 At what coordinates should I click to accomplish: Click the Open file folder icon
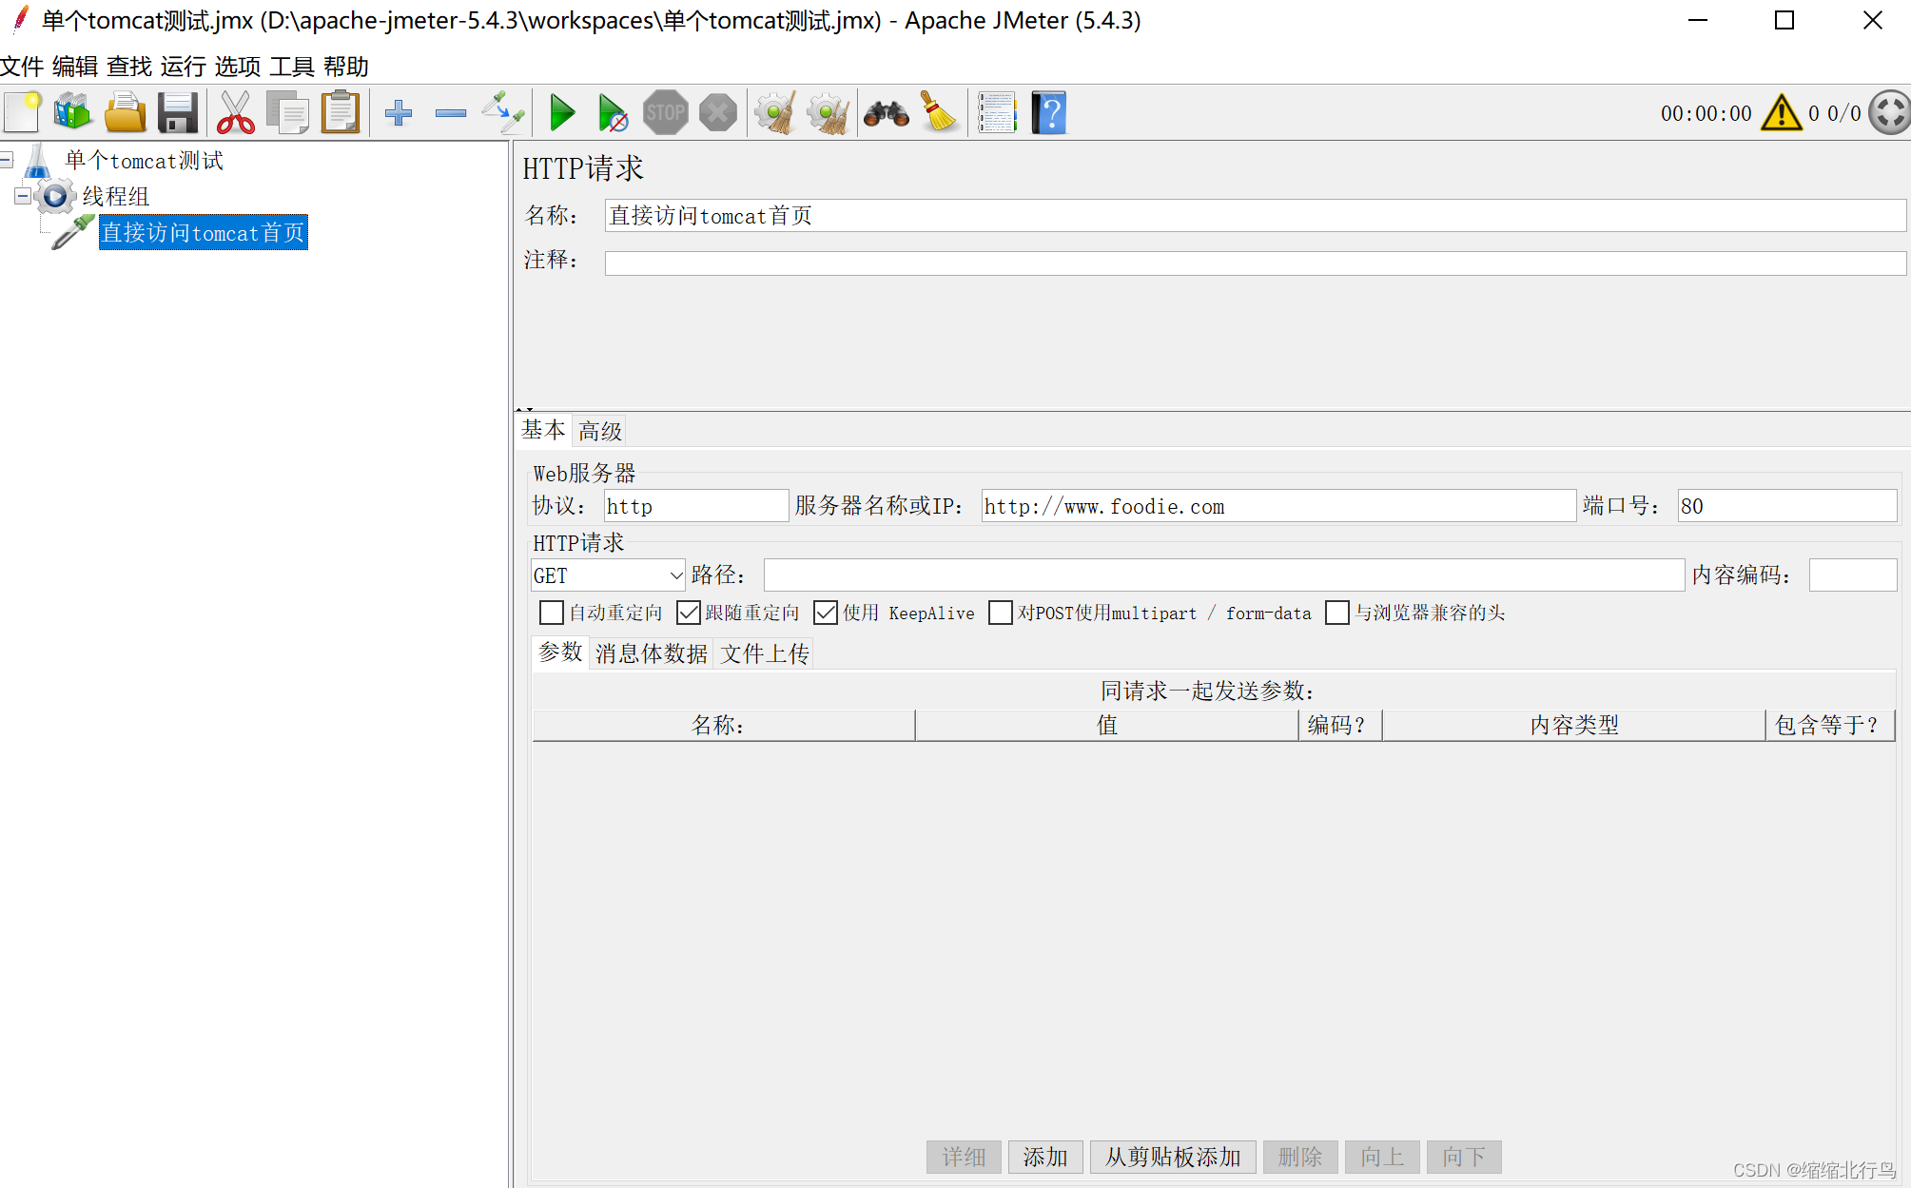[x=125, y=113]
